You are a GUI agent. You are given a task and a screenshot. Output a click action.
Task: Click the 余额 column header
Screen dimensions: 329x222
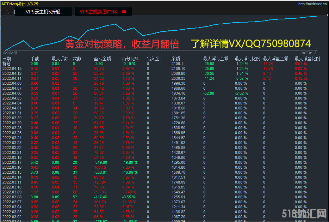point(175,59)
